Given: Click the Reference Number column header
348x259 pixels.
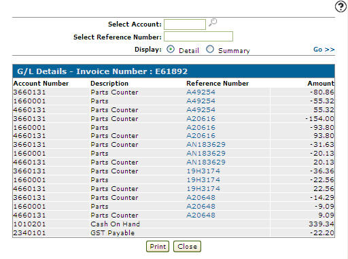Looking at the screenshot, I should click(x=217, y=83).
